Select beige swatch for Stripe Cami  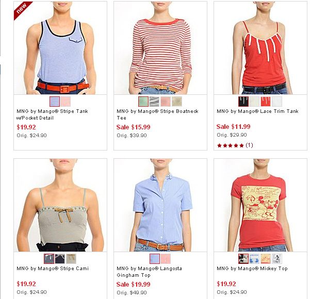71,259
